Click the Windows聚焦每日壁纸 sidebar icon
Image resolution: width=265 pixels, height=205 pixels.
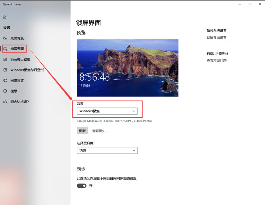click(5, 70)
